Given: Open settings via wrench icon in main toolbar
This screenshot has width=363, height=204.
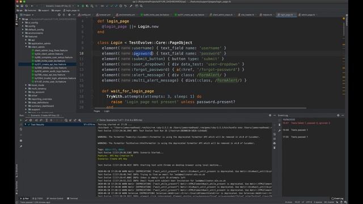Looking at the screenshot, I should click(x=131, y=6).
